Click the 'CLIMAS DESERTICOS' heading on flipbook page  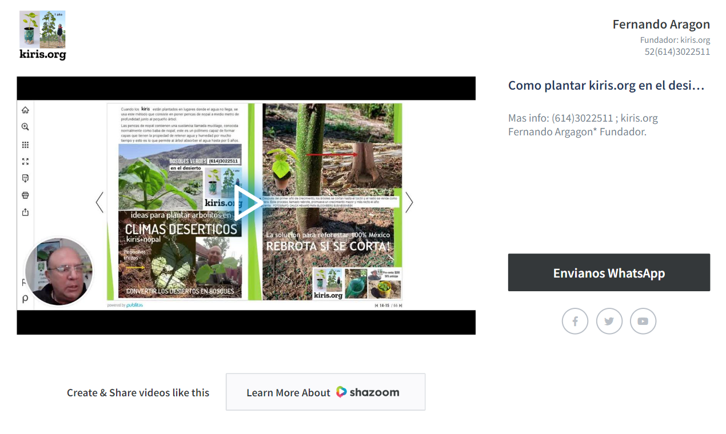pos(181,229)
